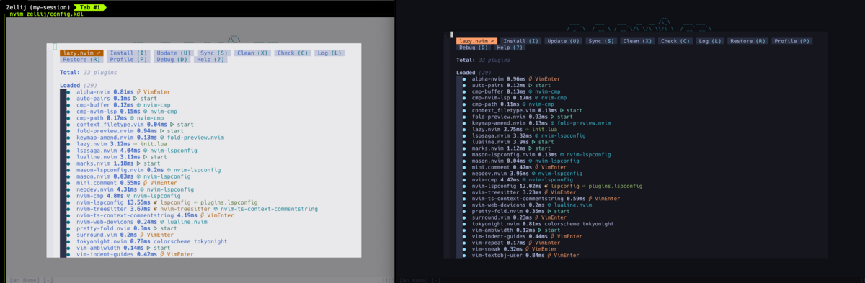Expand the nvim-lspconfig 13.55ms plugin row in light window
This screenshot has width=865, height=283.
167,202
